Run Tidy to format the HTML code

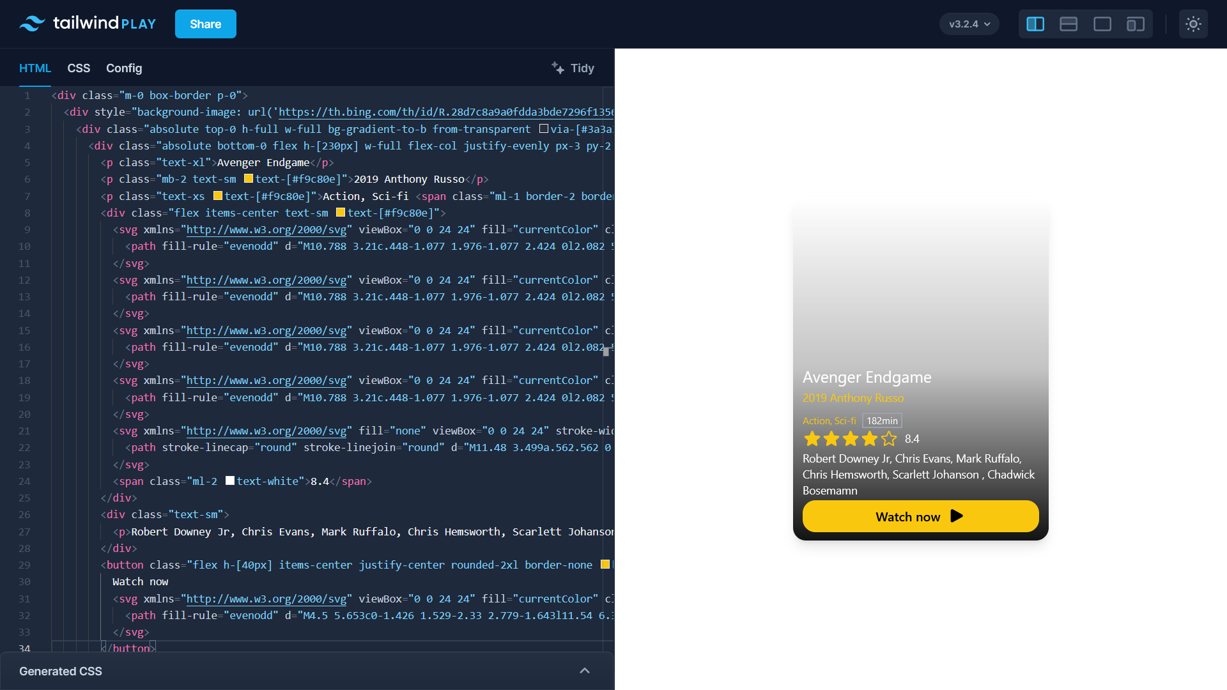[582, 68]
